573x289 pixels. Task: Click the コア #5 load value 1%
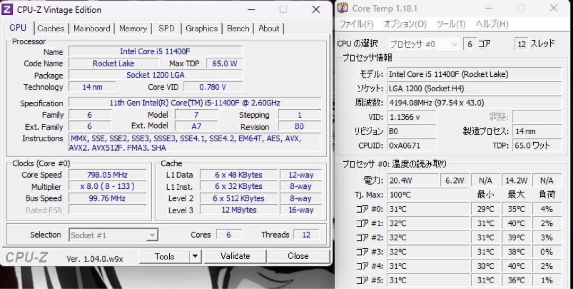[x=546, y=280]
